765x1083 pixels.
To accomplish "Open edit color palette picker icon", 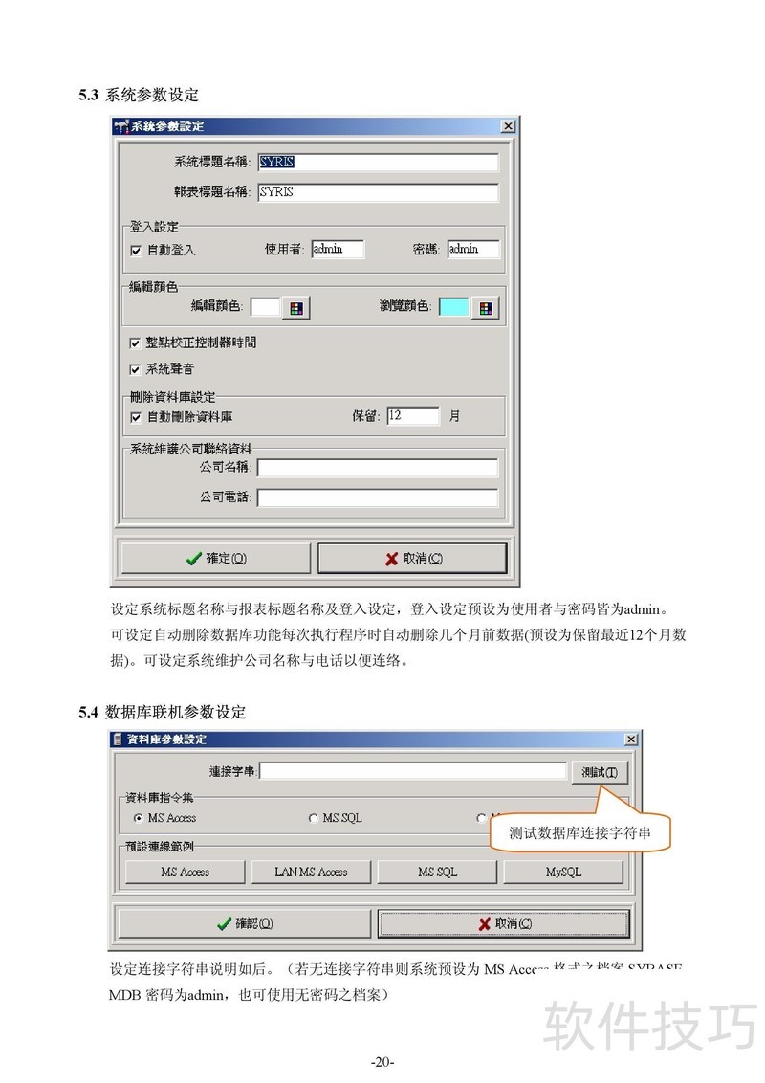I will tap(296, 308).
